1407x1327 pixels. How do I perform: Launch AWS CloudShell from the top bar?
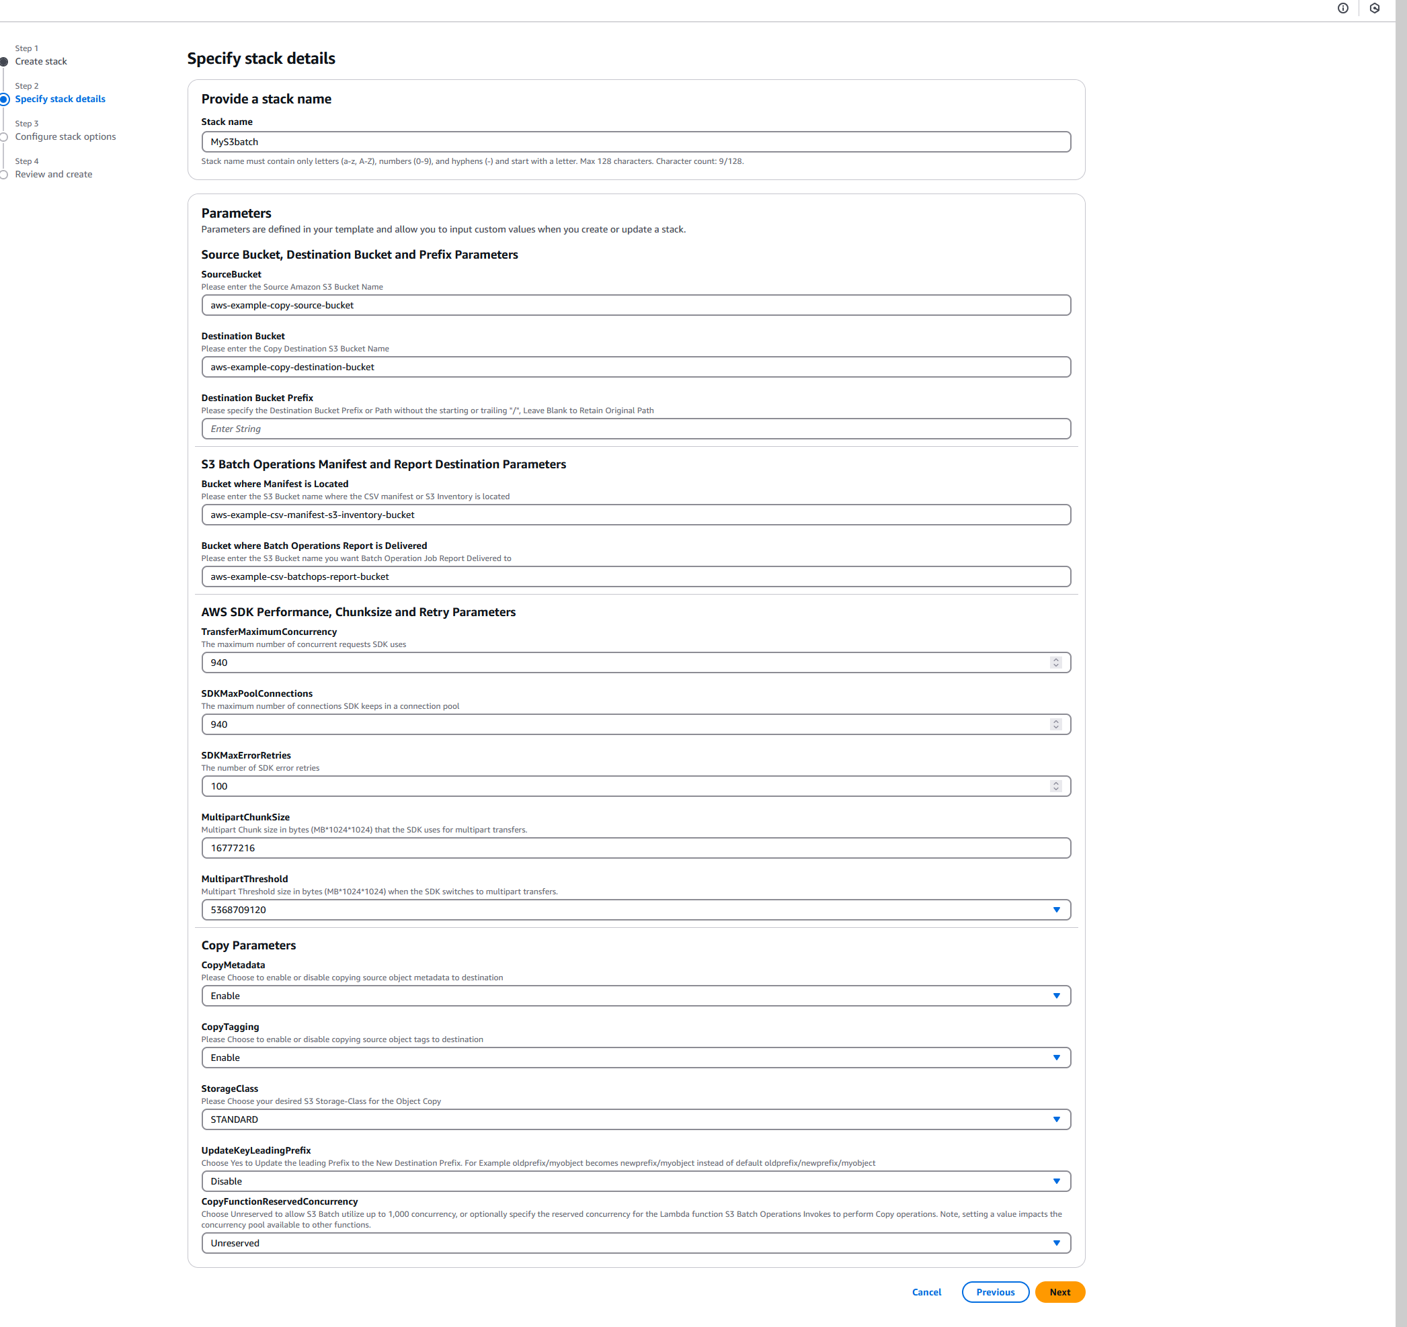pos(1376,9)
